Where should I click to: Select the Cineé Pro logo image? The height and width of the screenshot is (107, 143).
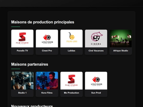(x=47, y=38)
